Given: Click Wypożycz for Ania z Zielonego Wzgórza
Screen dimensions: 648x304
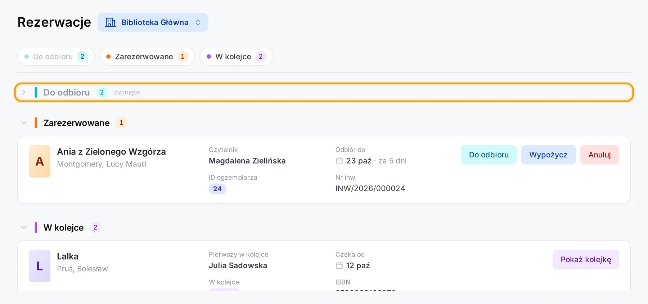Looking at the screenshot, I should [x=548, y=155].
